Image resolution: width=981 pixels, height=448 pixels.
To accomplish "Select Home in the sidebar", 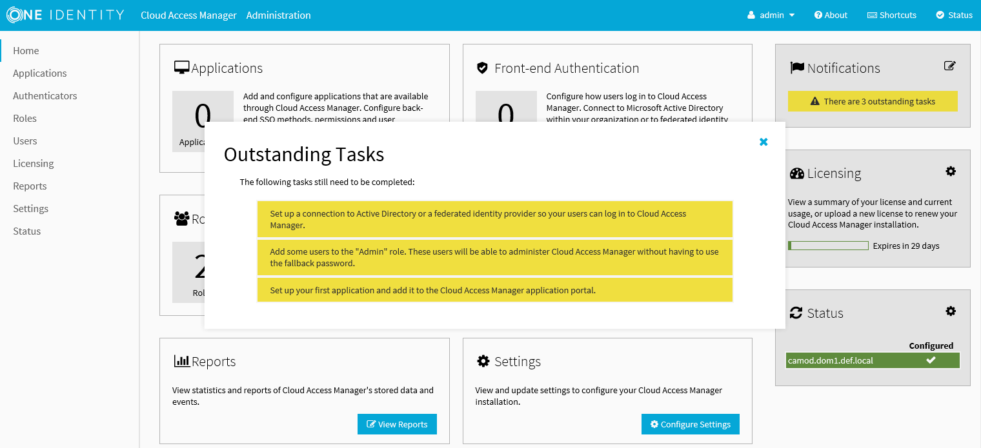I will coord(26,50).
